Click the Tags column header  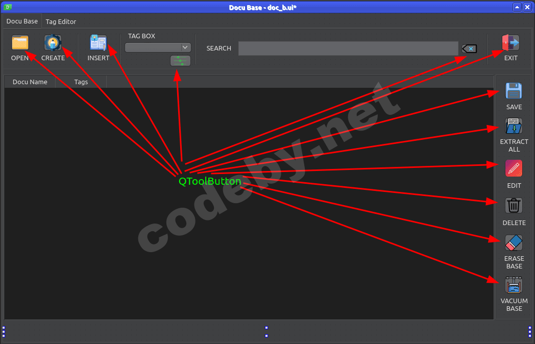click(x=81, y=82)
